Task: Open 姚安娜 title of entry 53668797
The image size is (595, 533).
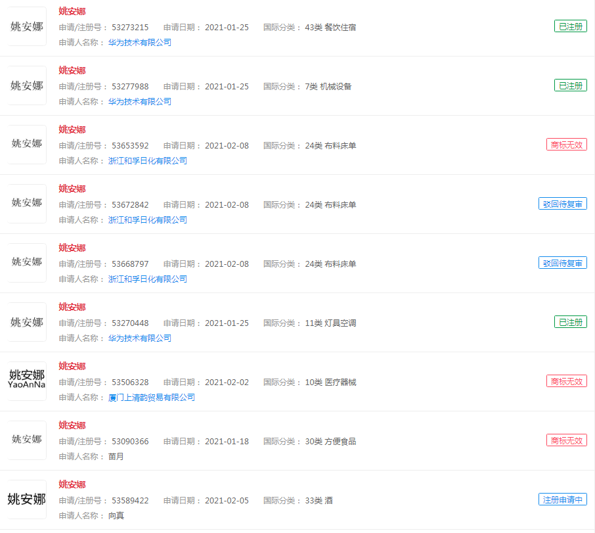Action: click(x=72, y=248)
